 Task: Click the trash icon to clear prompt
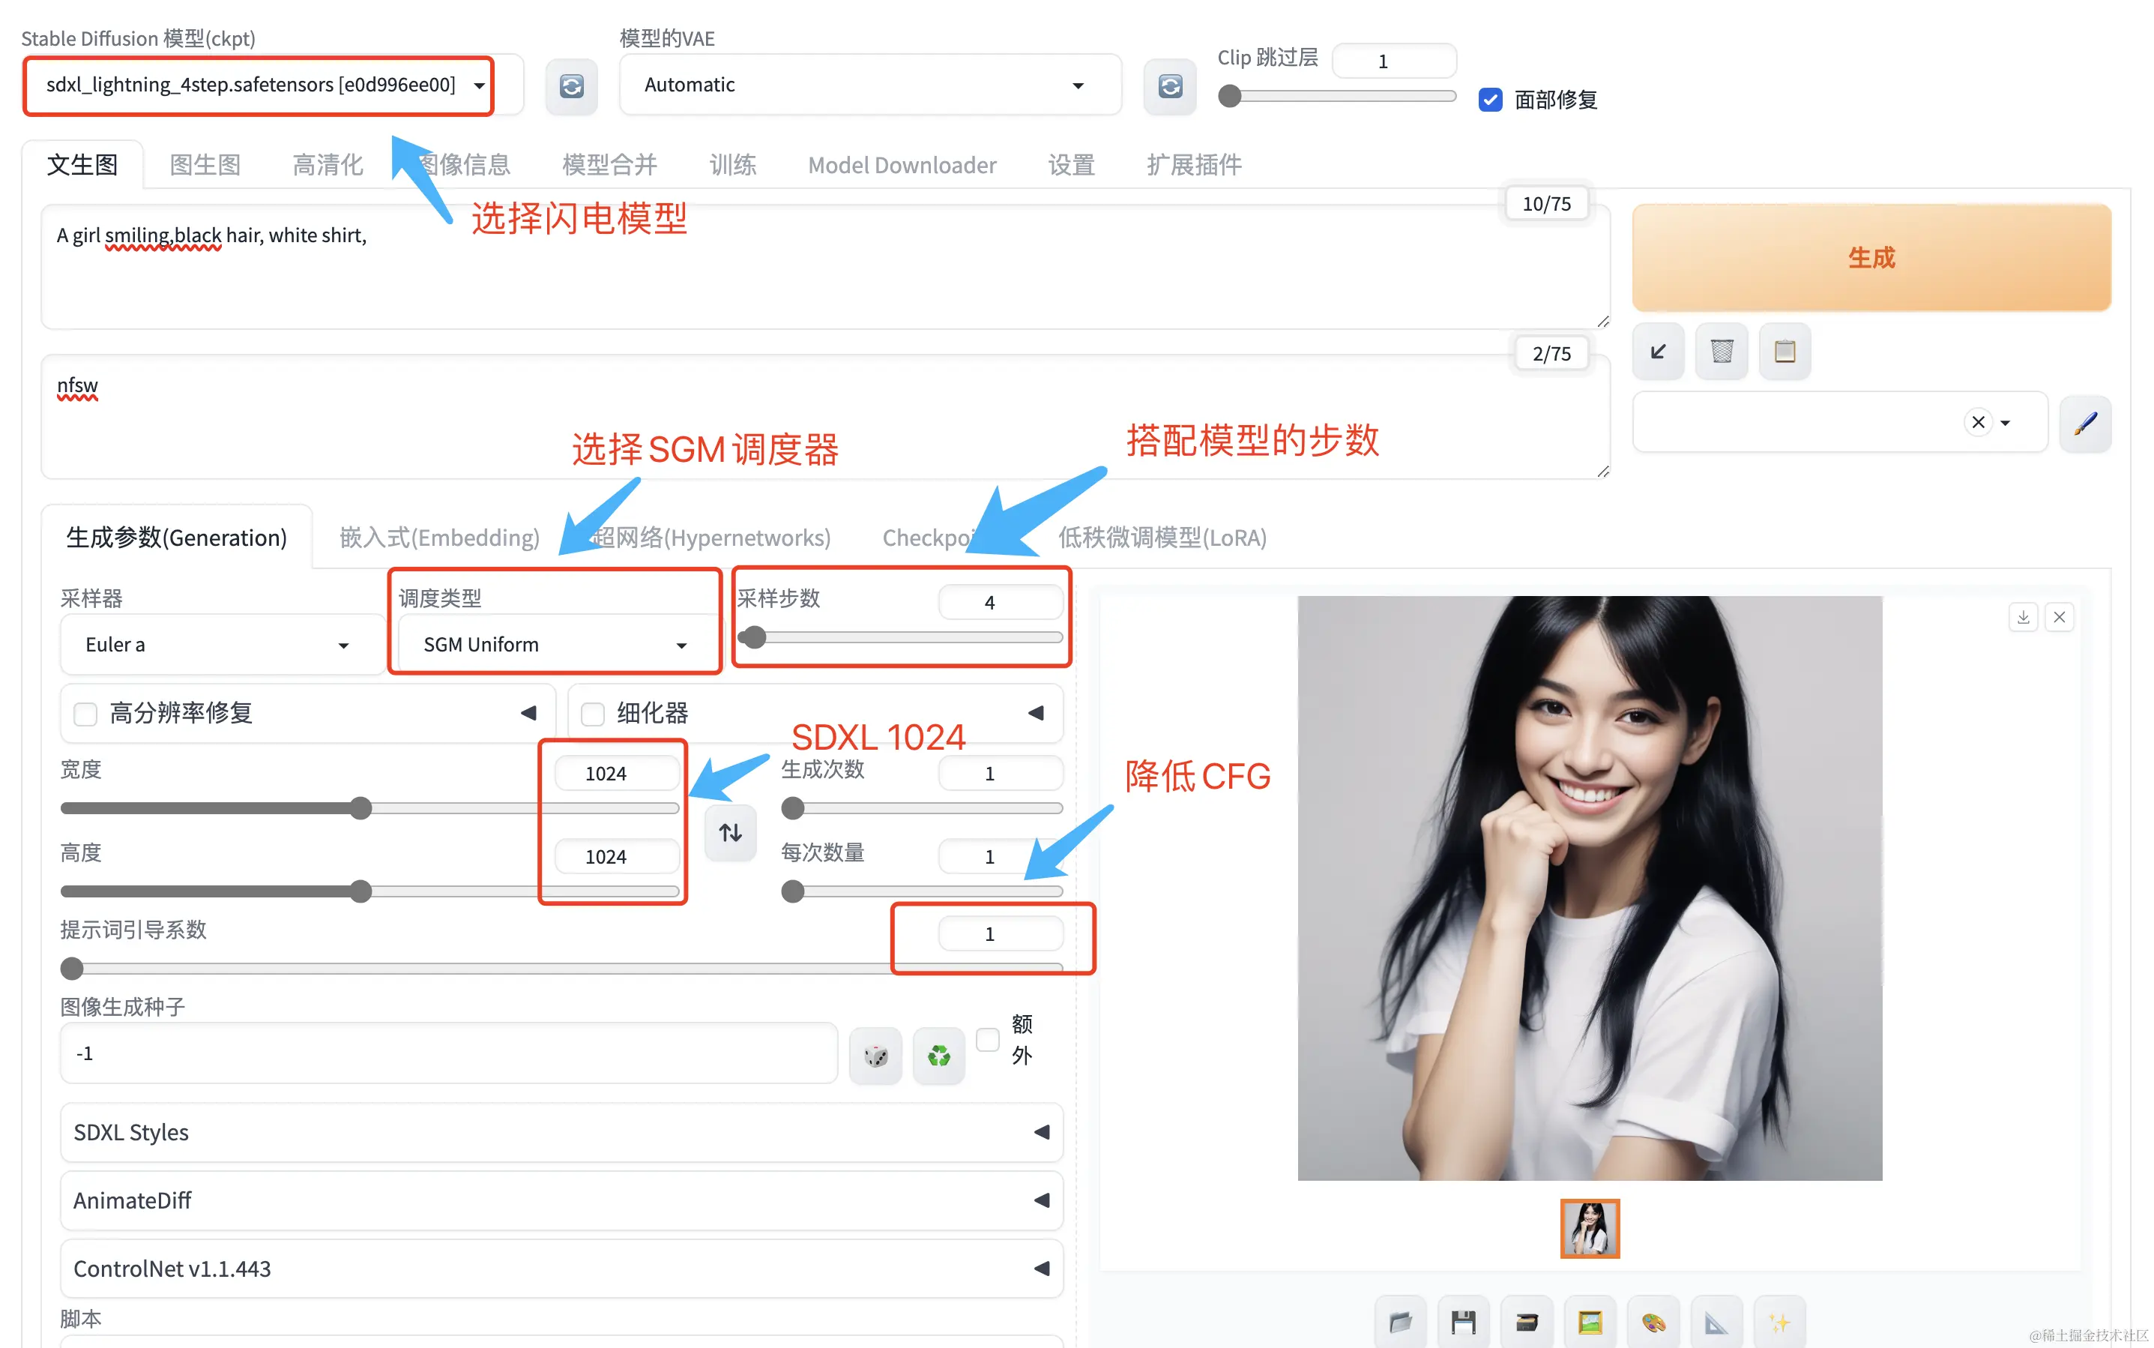[1721, 352]
